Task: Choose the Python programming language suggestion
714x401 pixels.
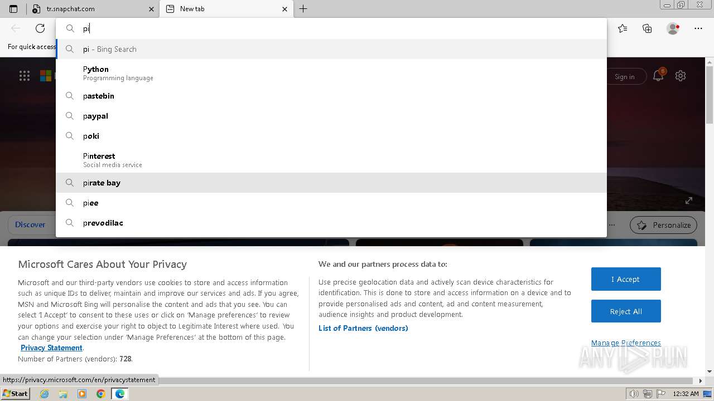Action: [x=331, y=73]
